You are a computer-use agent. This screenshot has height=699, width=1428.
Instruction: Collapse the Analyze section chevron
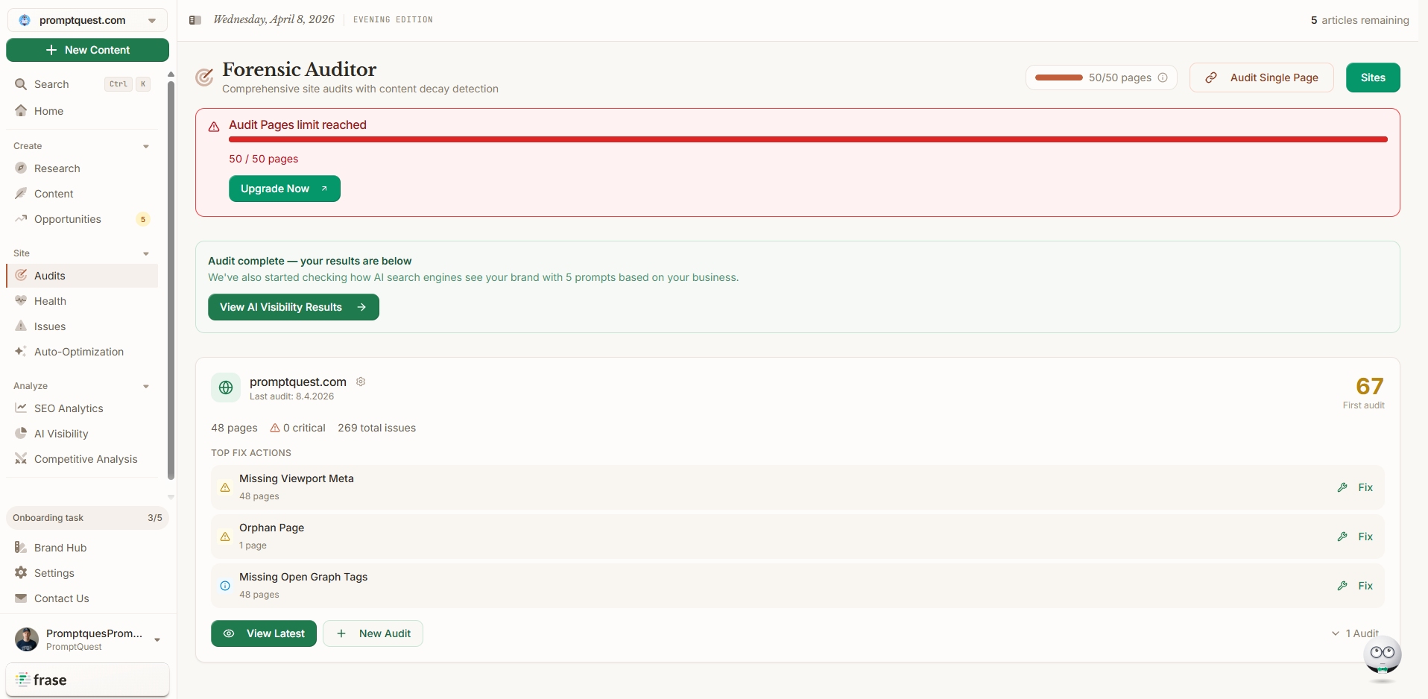tap(146, 386)
